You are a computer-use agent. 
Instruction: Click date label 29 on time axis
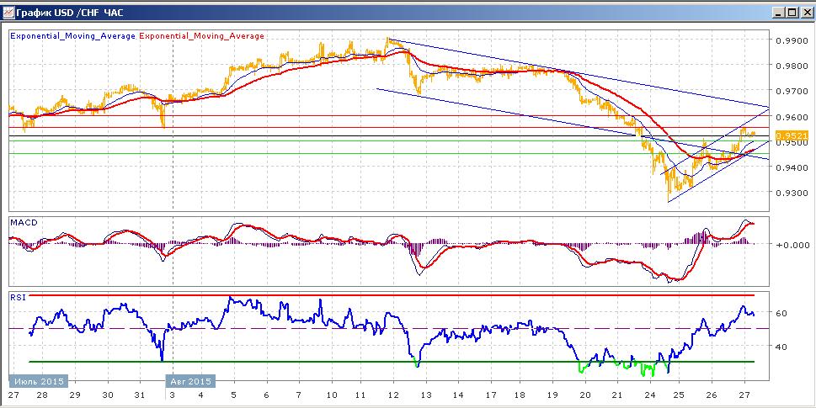pyautogui.click(x=74, y=395)
